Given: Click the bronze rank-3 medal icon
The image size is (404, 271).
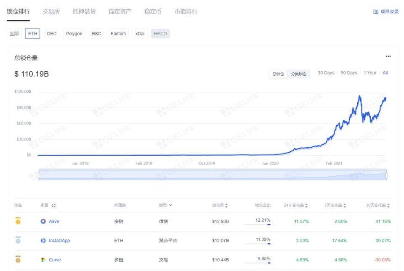Looking at the screenshot, I should point(18,259).
